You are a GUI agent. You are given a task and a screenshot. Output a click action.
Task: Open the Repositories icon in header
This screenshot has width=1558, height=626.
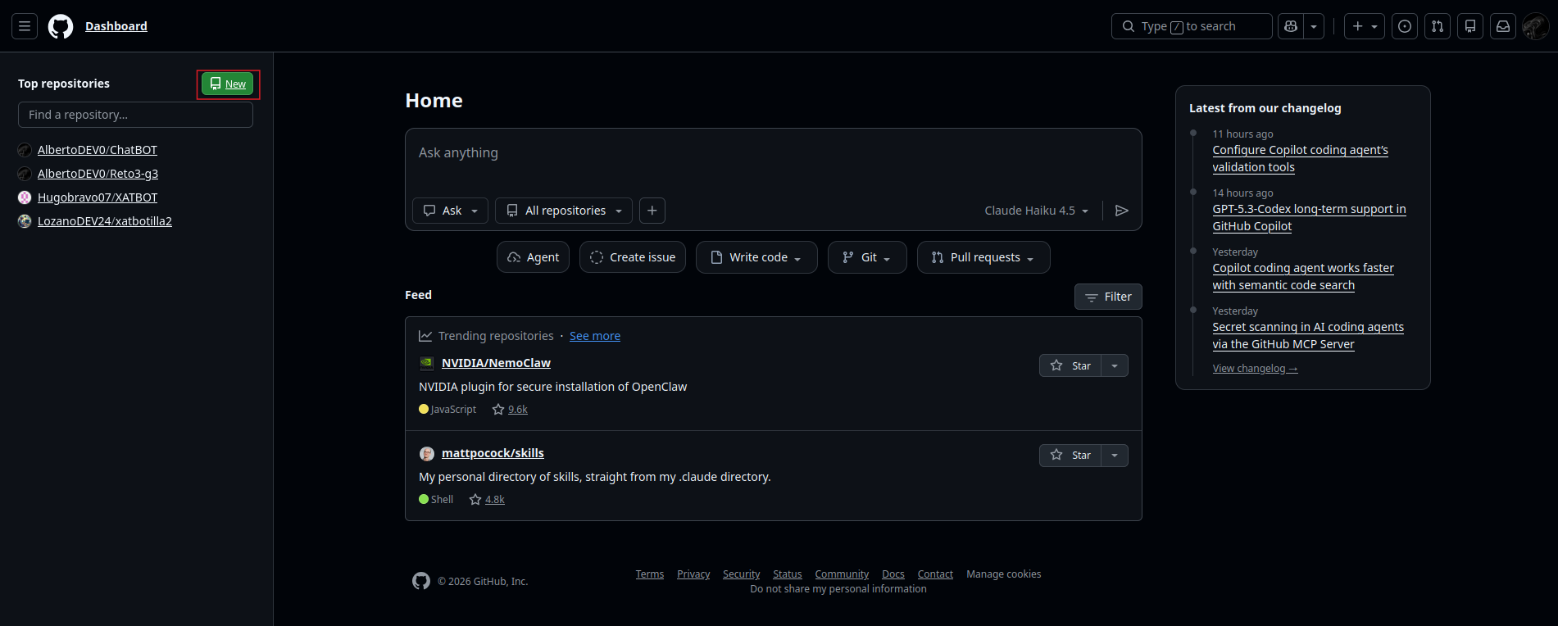pos(1470,26)
